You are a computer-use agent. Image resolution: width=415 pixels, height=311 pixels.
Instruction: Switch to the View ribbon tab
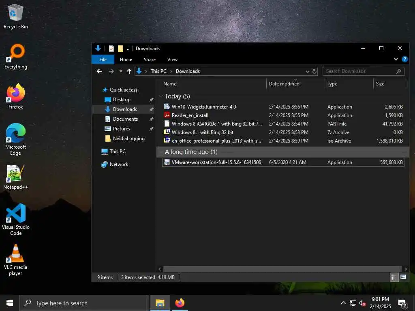(x=172, y=60)
